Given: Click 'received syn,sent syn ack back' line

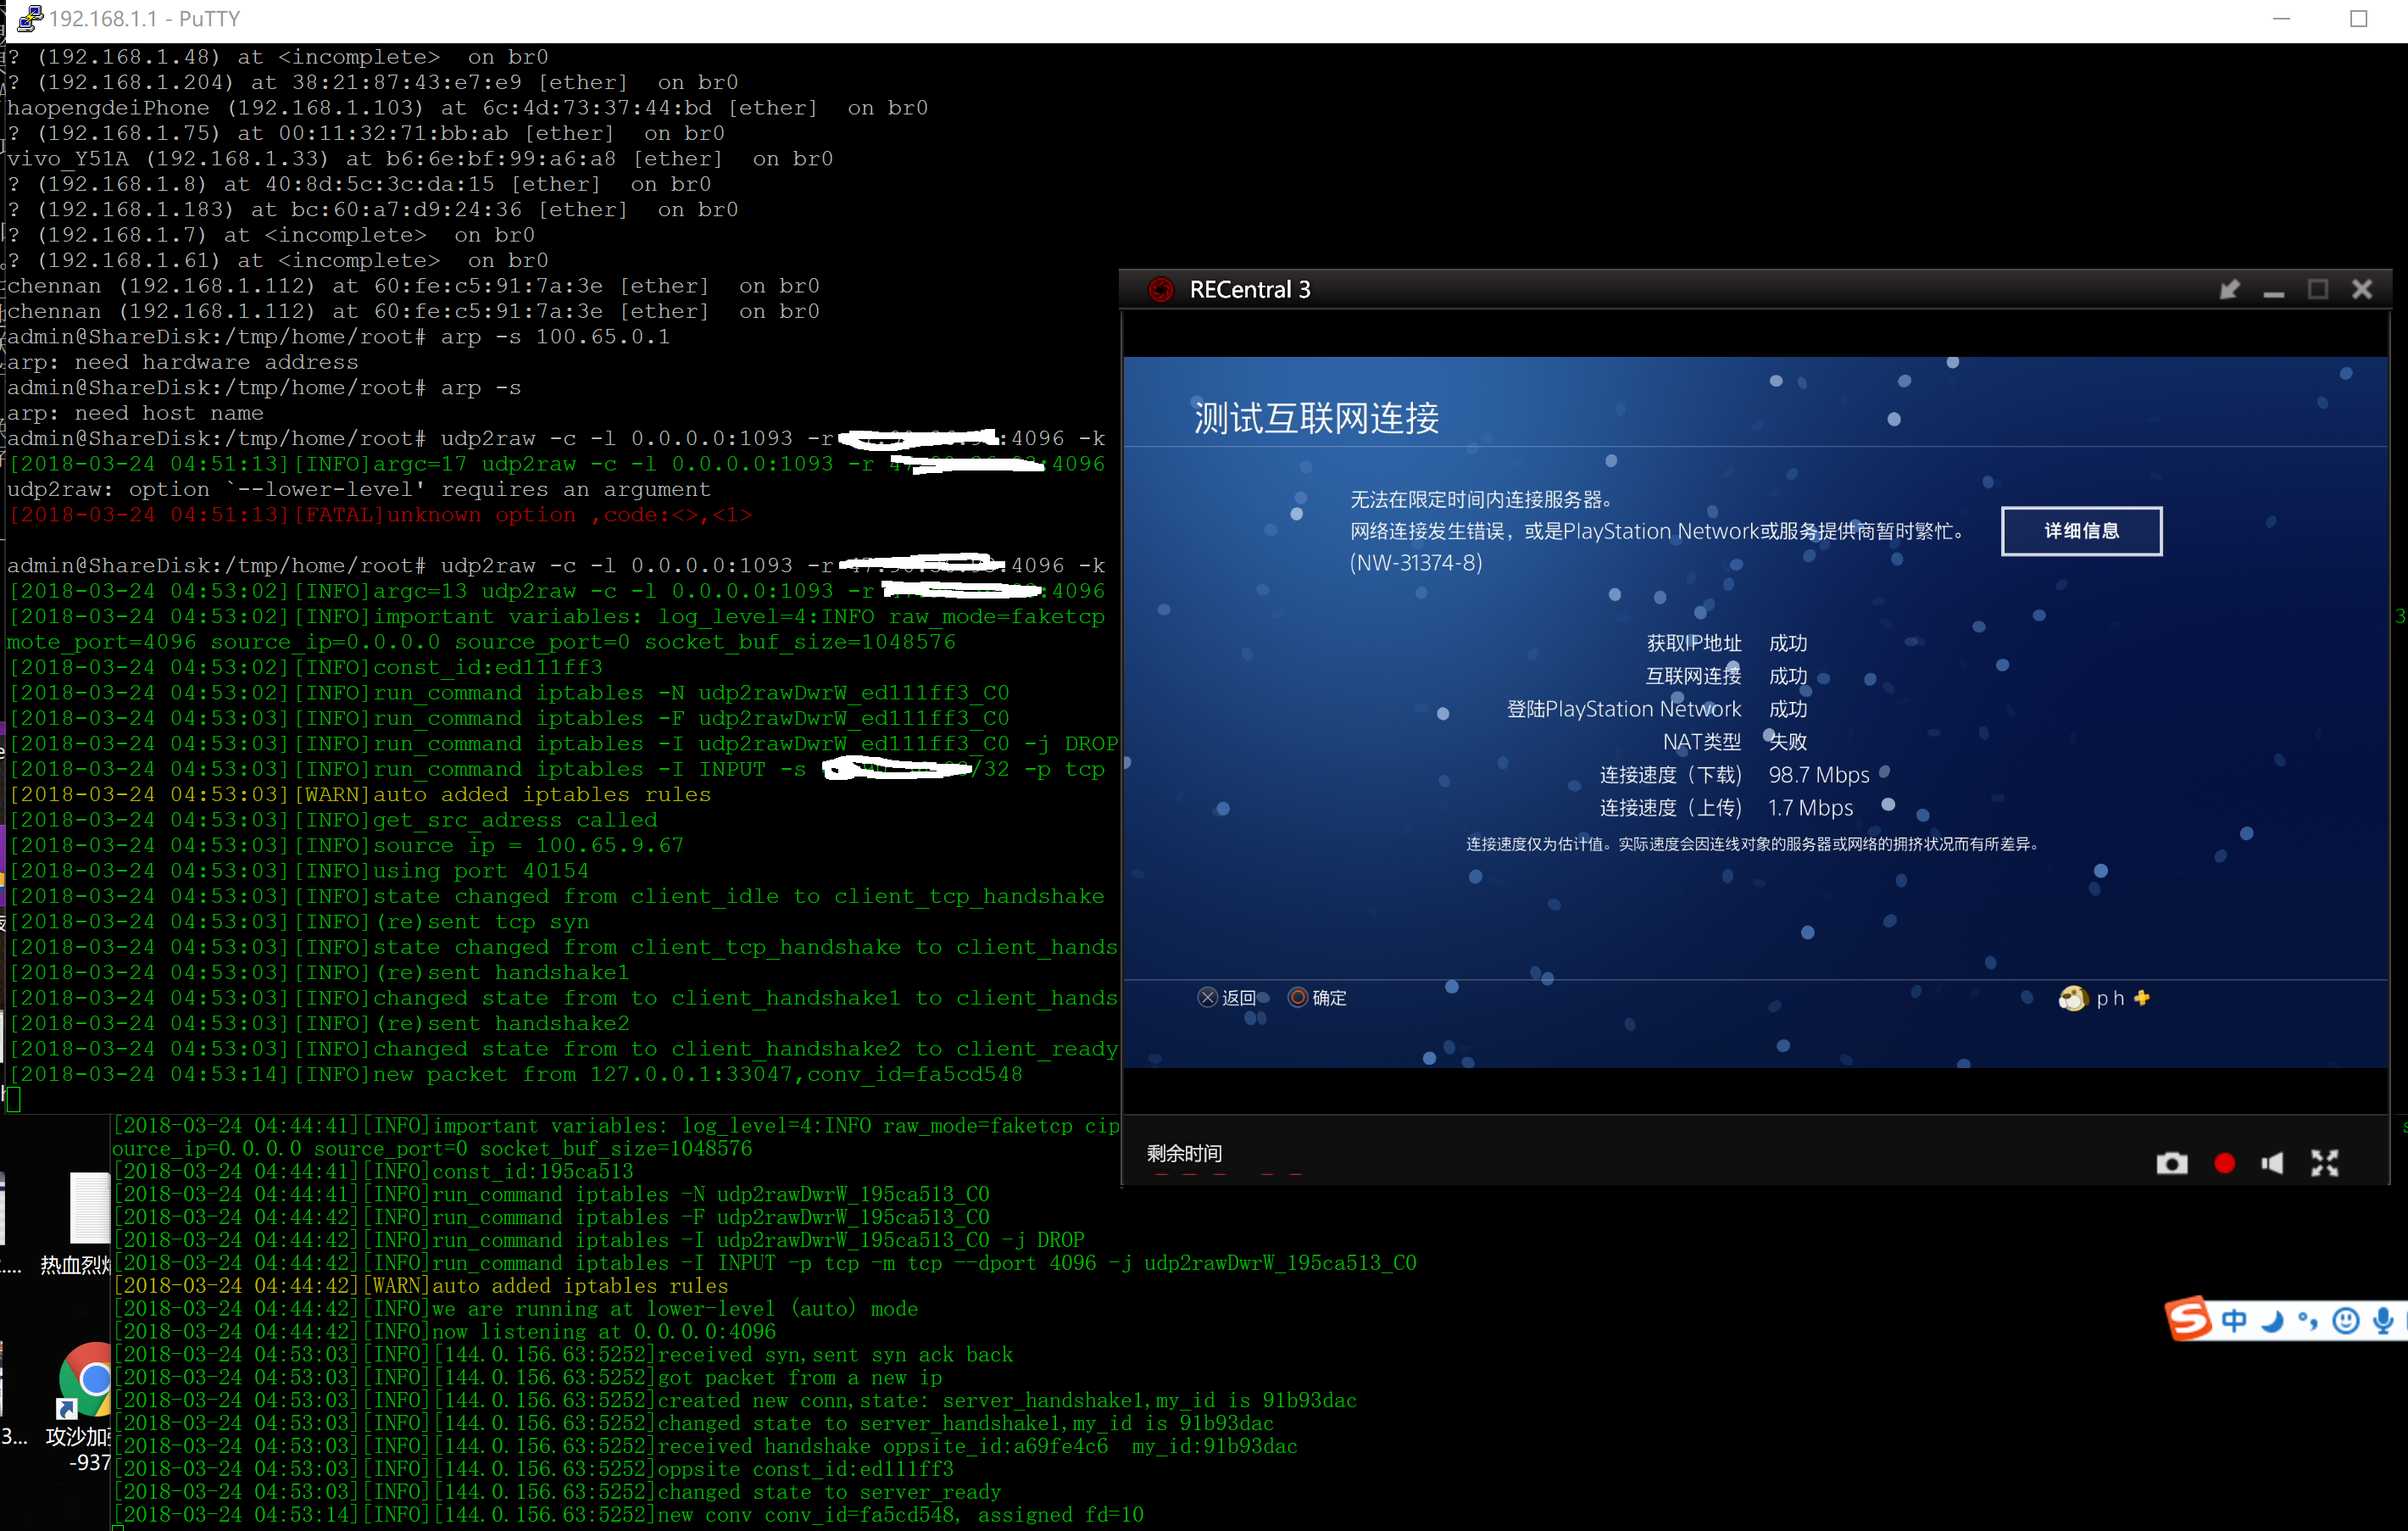Looking at the screenshot, I should click(x=564, y=1354).
